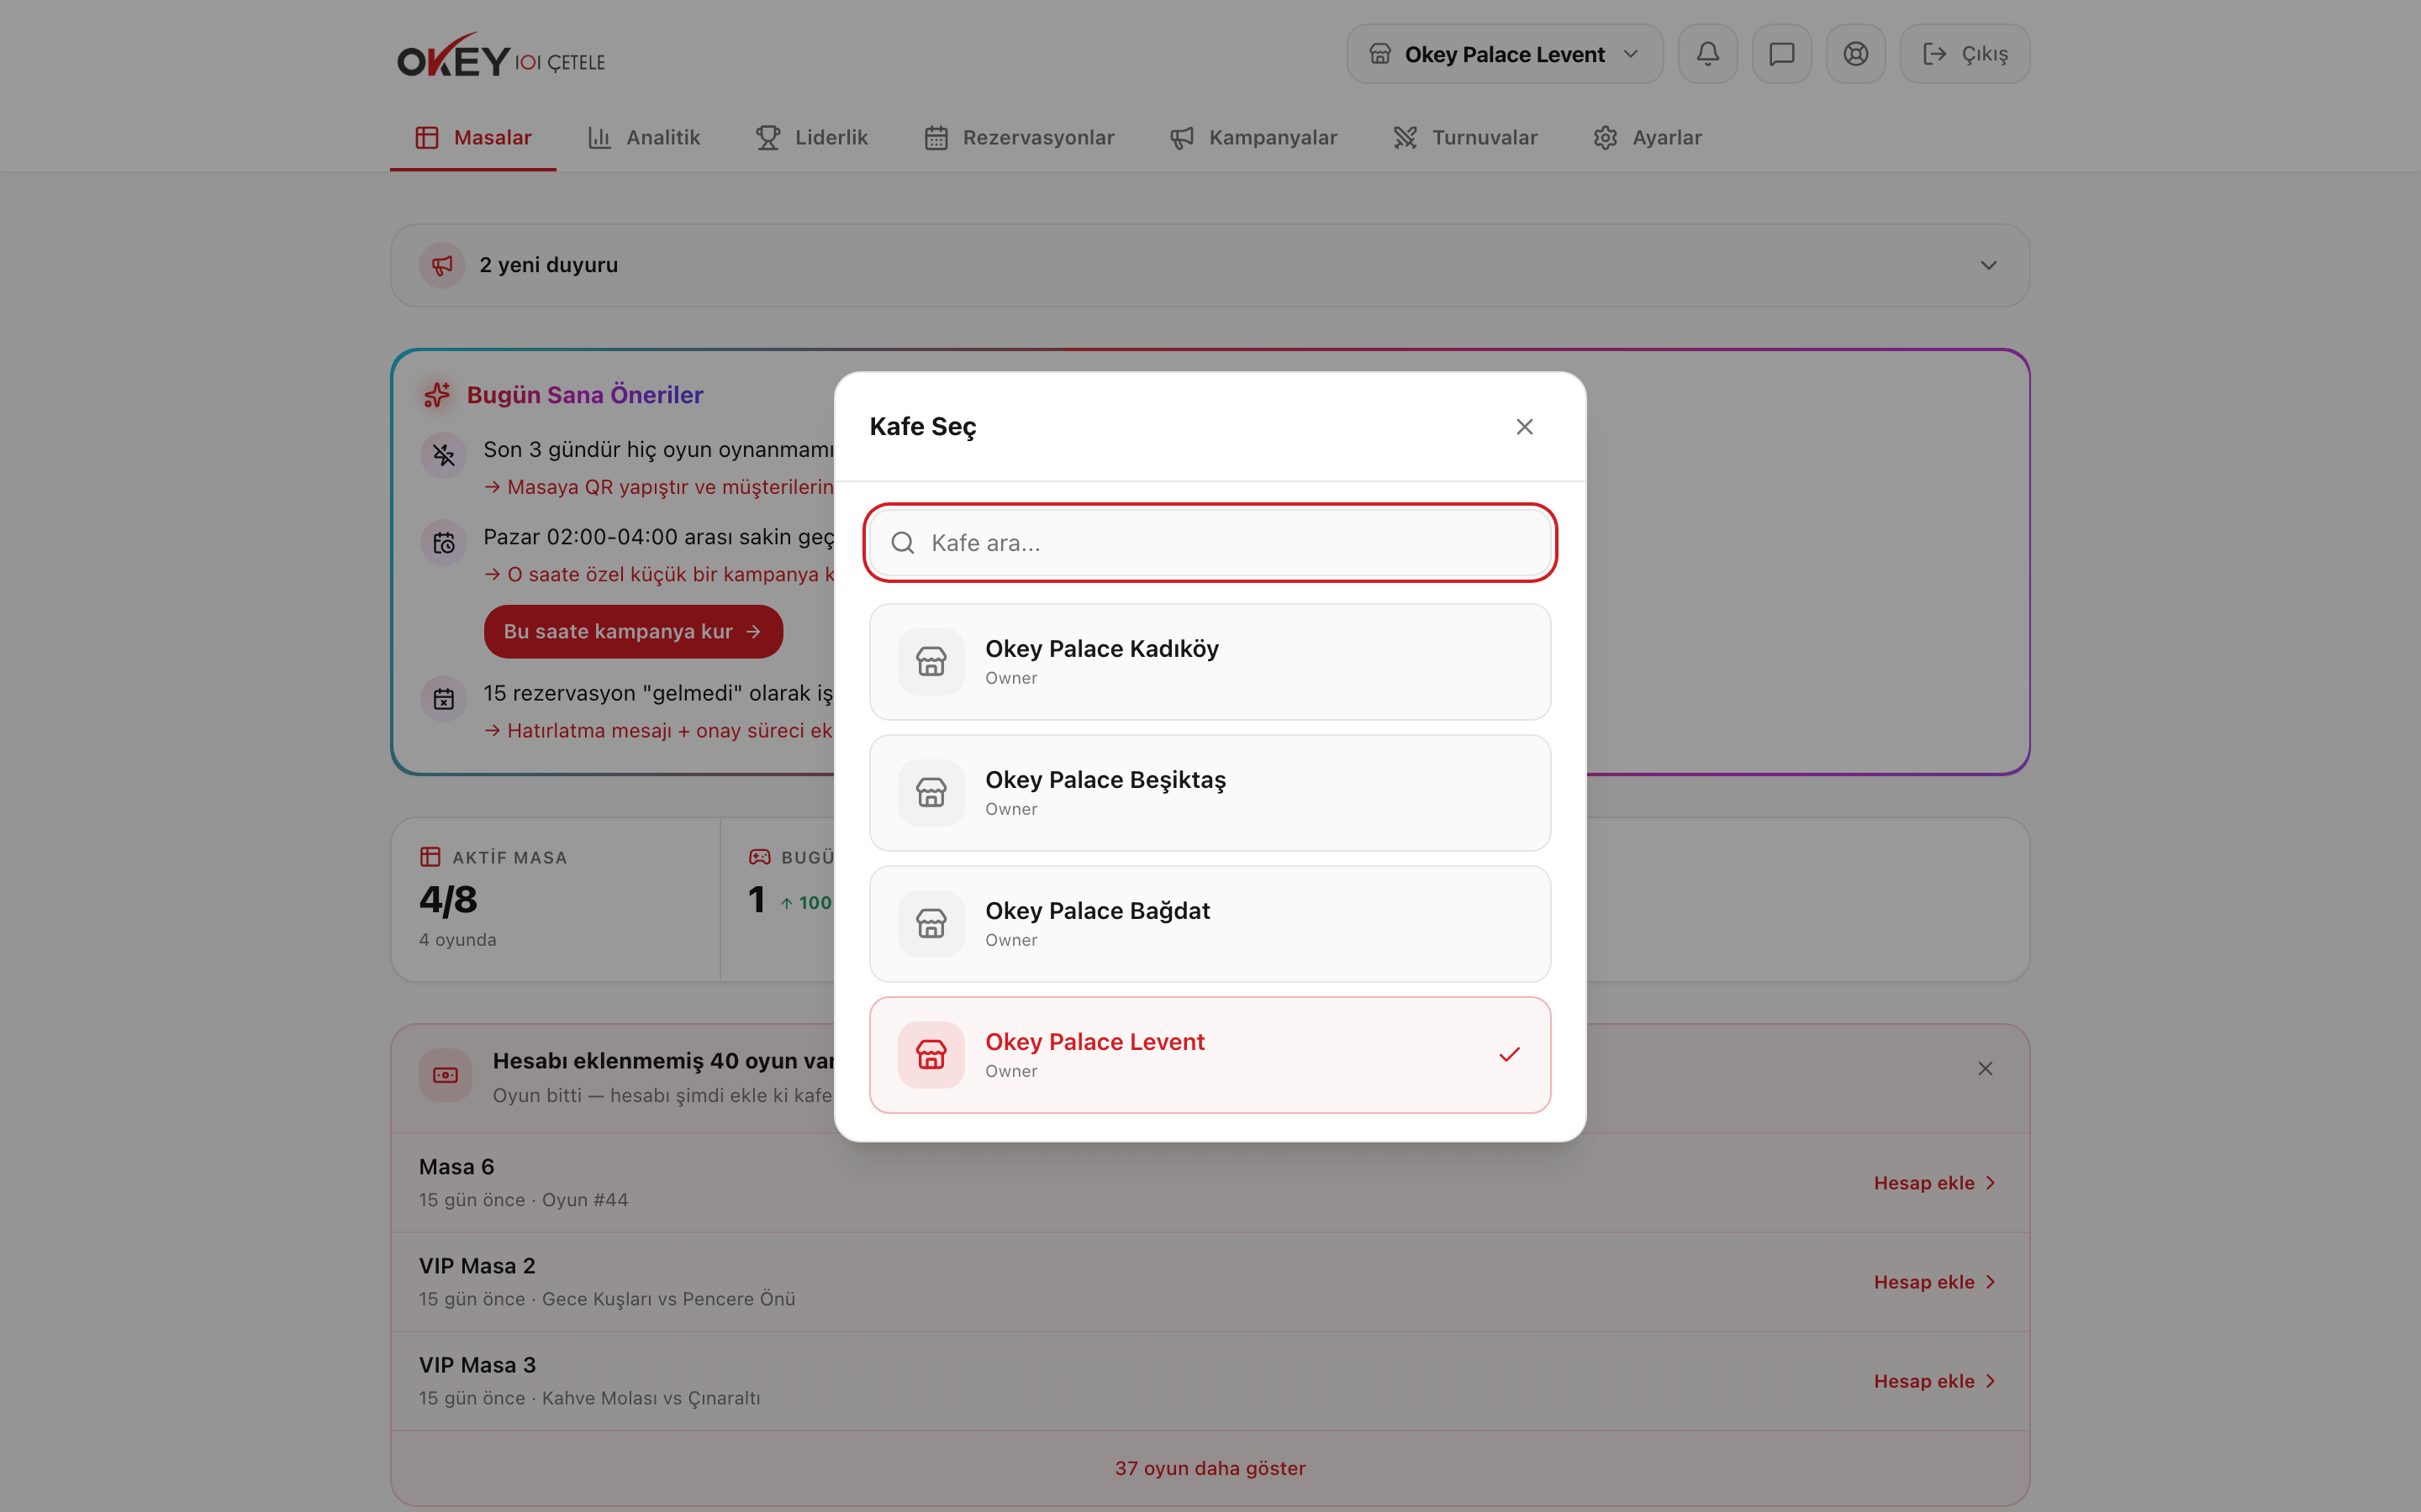Viewport: 2421px width, 1512px height.
Task: Log out with the Çıkış button
Action: [1965, 54]
